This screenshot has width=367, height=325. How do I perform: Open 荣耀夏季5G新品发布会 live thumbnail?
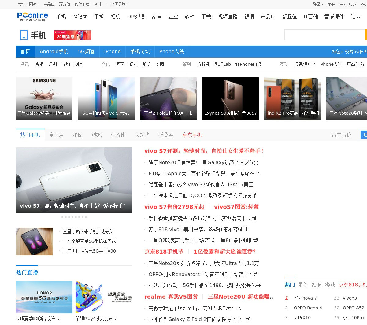[x=44, y=297]
